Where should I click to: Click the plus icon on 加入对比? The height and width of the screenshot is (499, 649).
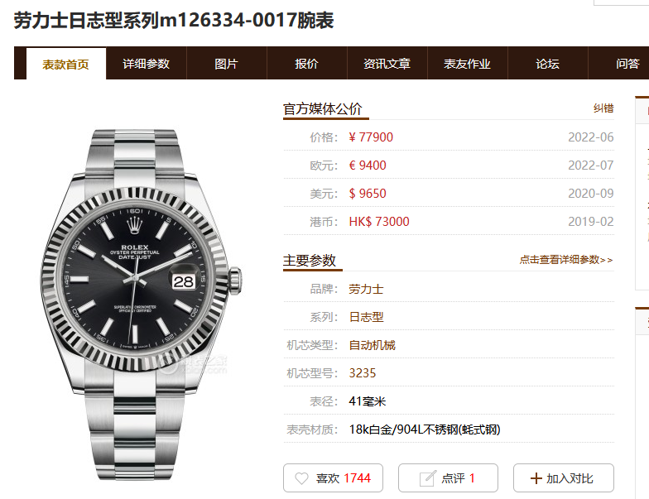pyautogui.click(x=536, y=478)
